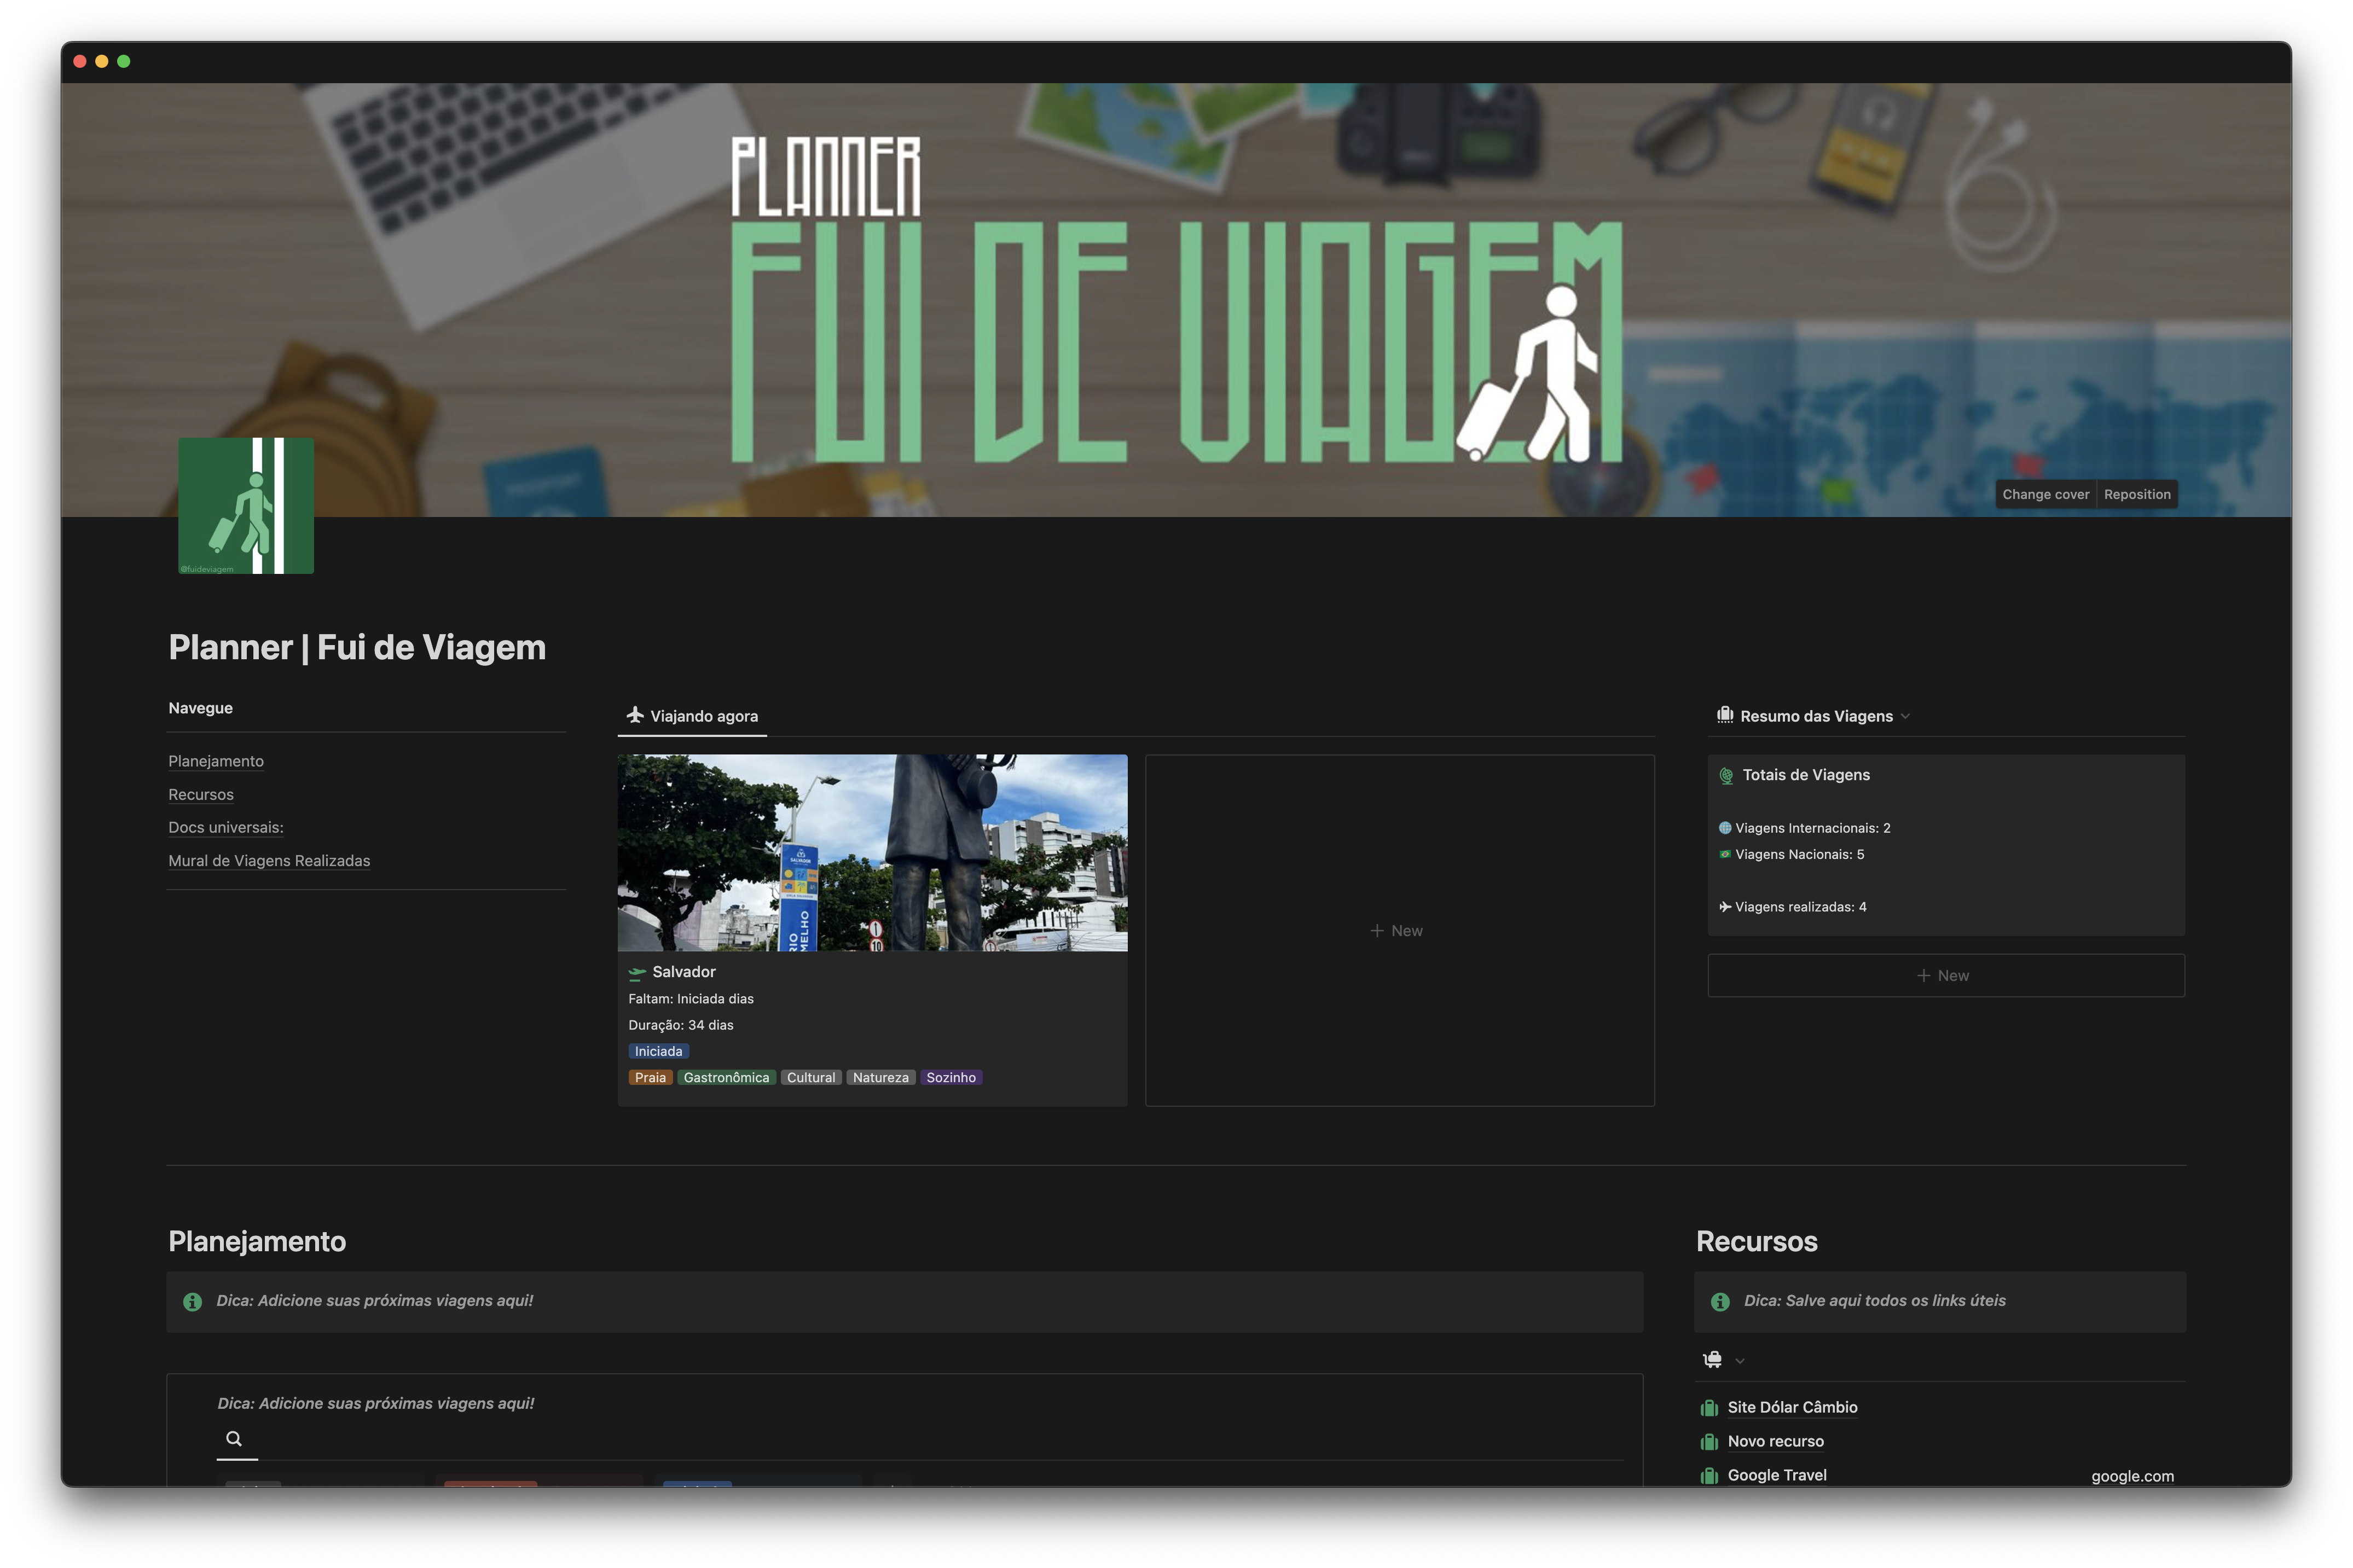Click 'Viagens realizadas: 4' text
This screenshot has height=1568, width=2353.
(1800, 907)
